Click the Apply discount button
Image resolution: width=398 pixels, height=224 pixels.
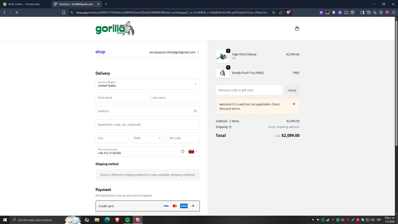tap(292, 90)
